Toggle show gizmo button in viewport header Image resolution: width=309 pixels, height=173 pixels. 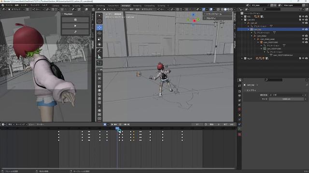coord(204,9)
